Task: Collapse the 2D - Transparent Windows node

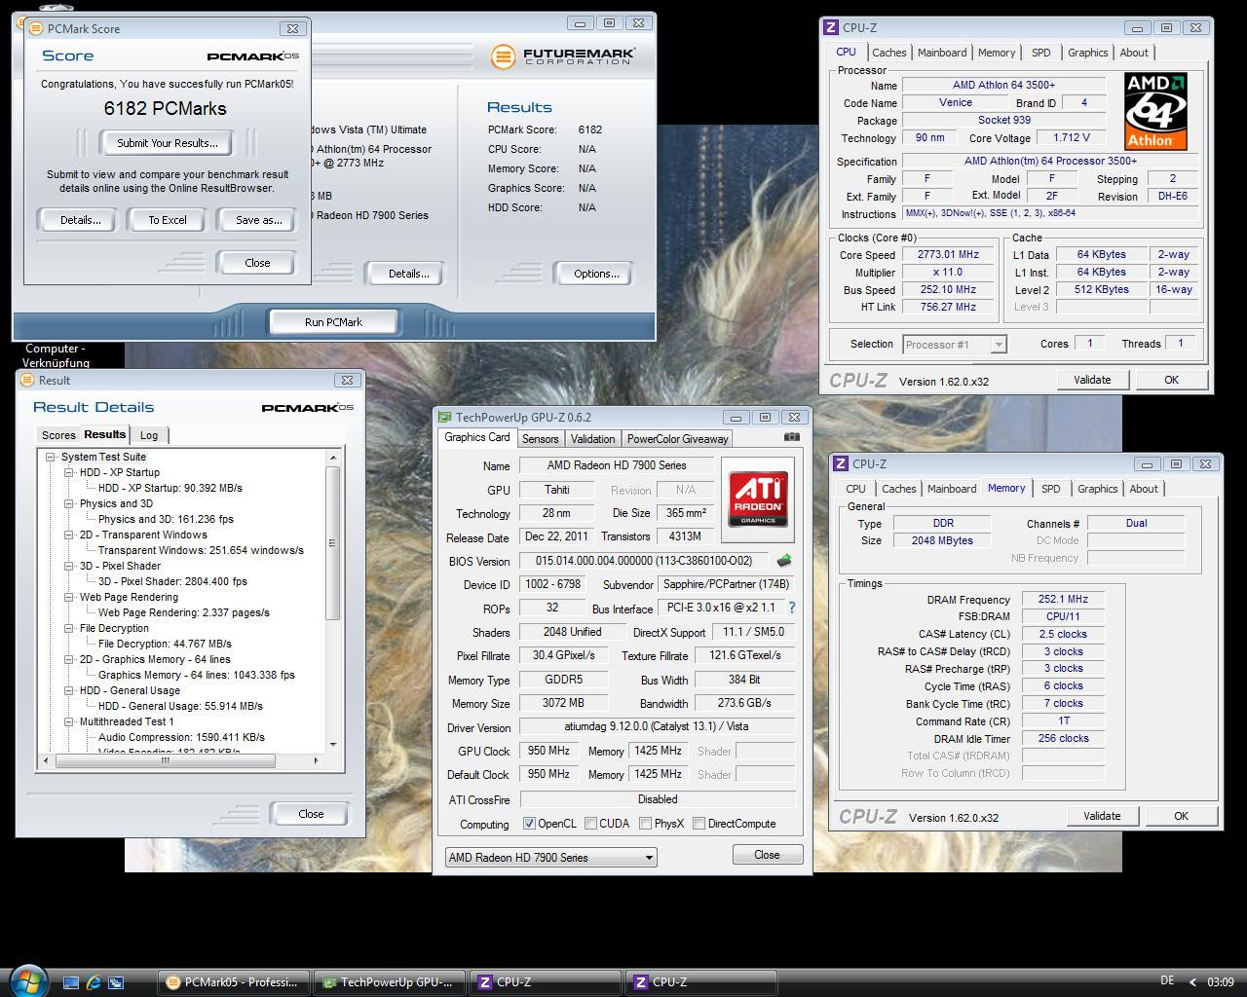Action: click(x=69, y=535)
